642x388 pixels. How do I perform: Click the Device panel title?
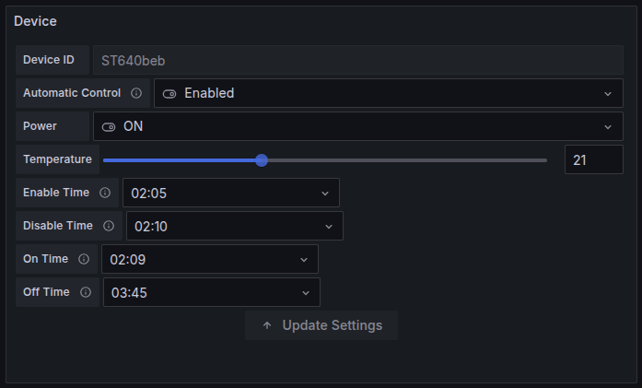click(35, 20)
